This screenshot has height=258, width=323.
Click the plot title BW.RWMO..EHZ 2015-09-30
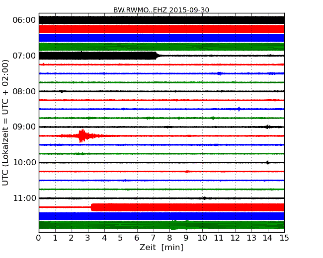[x=161, y=10]
